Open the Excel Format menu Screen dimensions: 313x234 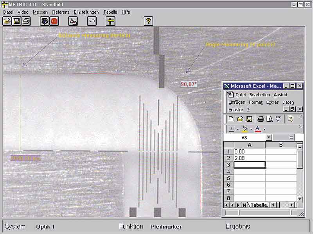pos(255,102)
